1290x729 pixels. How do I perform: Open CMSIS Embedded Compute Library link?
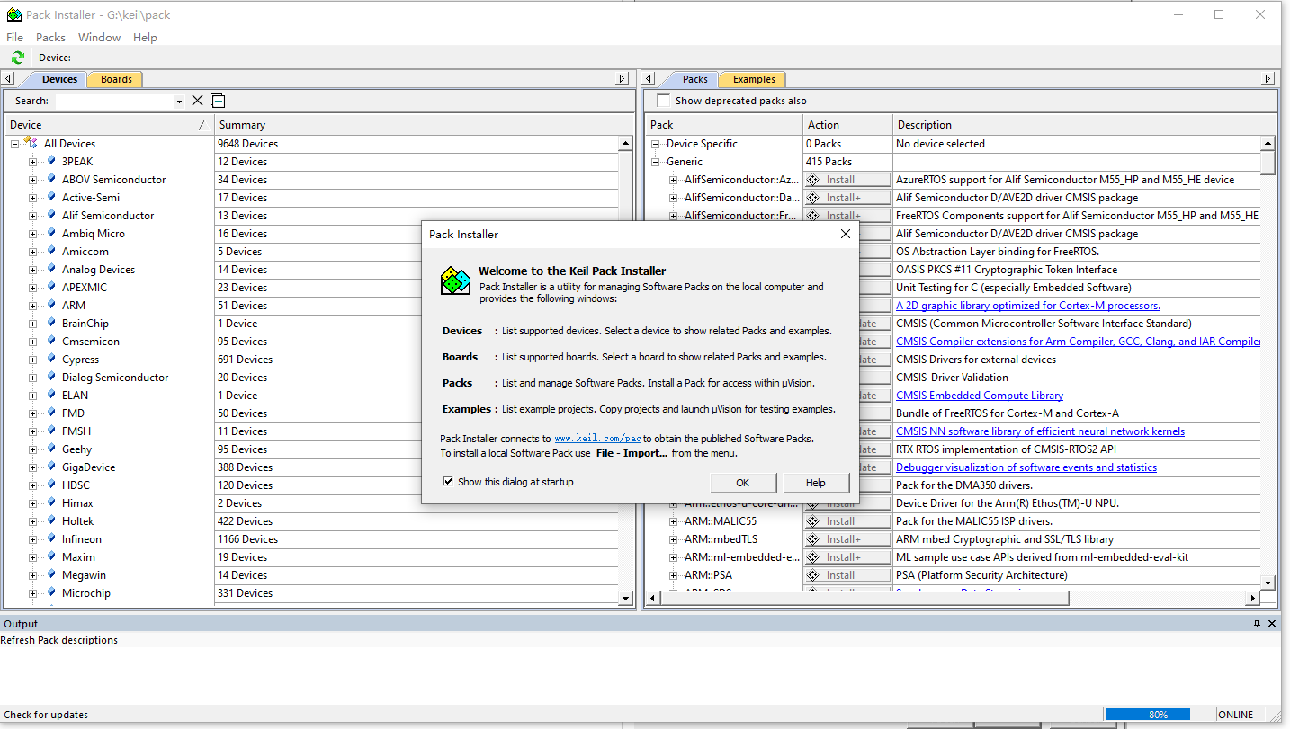click(x=980, y=396)
